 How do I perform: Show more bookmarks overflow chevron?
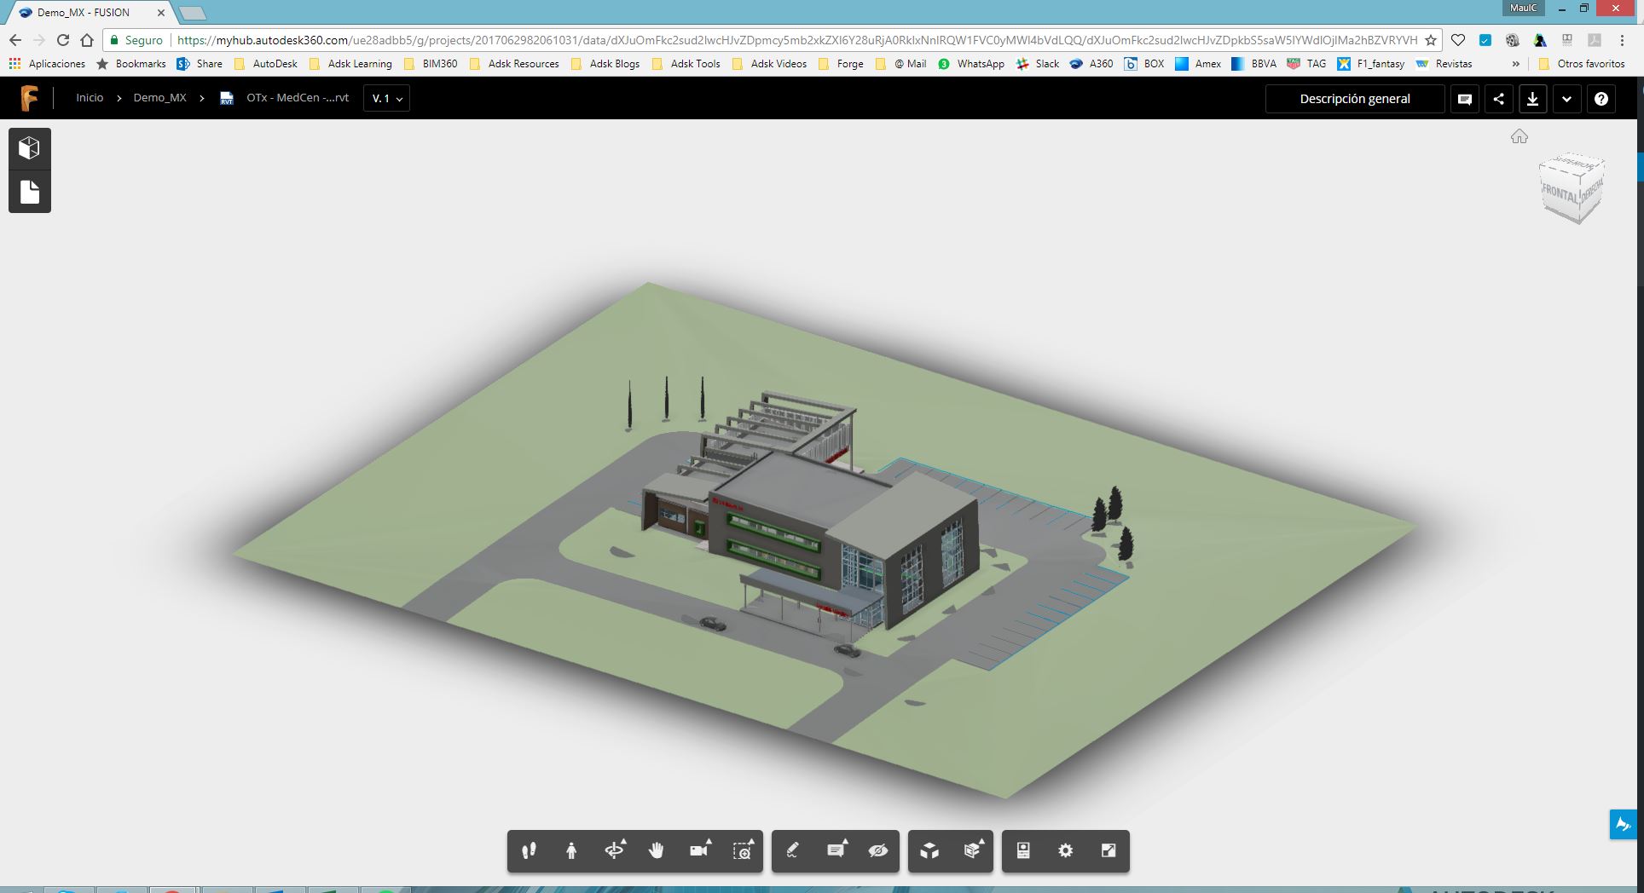[x=1515, y=64]
